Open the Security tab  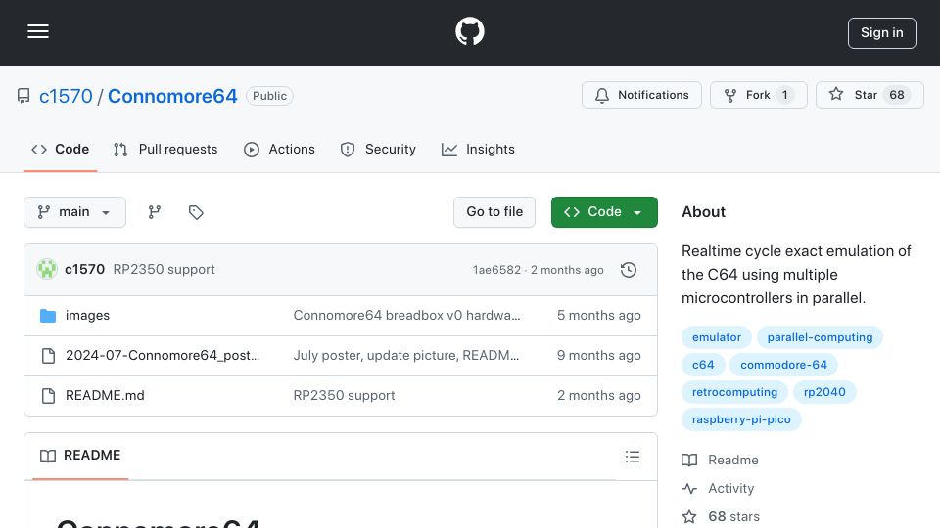click(378, 149)
